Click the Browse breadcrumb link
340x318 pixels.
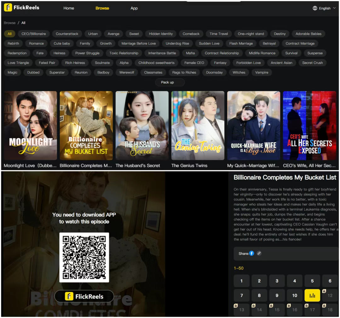[x=9, y=23]
